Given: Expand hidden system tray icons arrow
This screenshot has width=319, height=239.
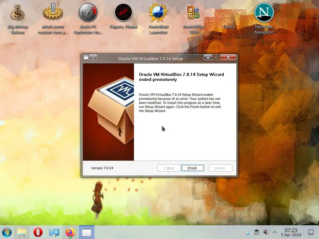Looking at the screenshot, I should 275,232.
